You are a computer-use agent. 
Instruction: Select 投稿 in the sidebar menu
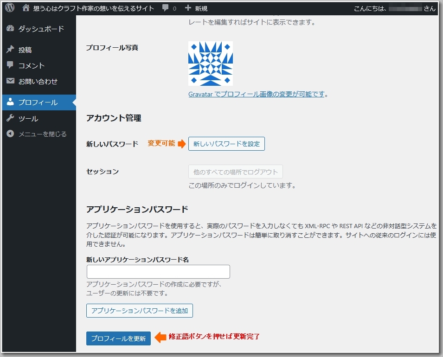pyautogui.click(x=25, y=50)
